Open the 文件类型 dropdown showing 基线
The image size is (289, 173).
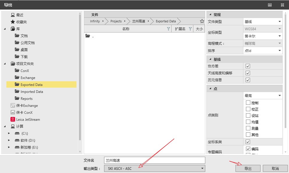[x=263, y=21]
